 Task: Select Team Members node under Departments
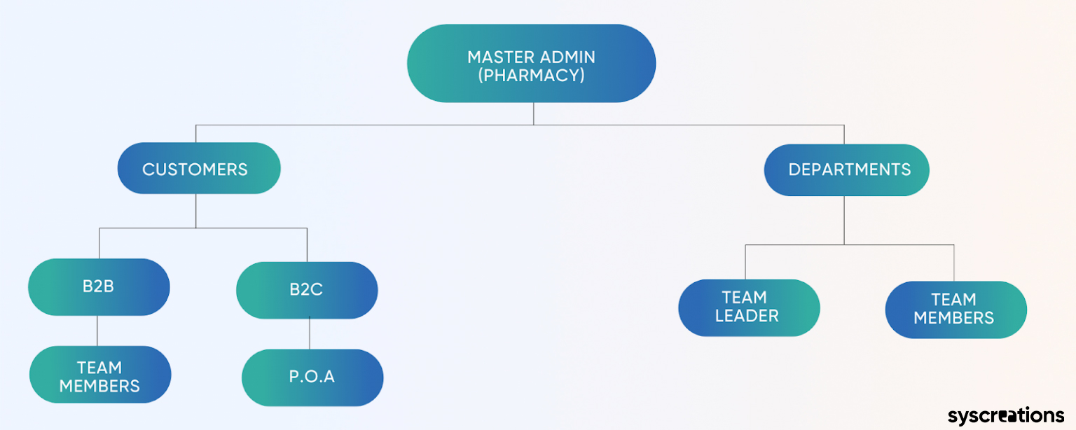pos(956,310)
